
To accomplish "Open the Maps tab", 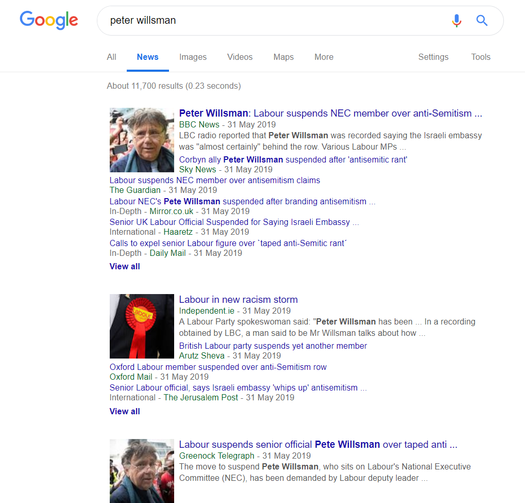I will point(283,57).
